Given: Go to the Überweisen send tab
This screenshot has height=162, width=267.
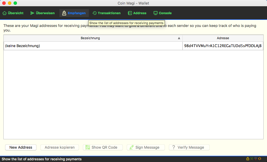Looking at the screenshot, I should pos(43,13).
